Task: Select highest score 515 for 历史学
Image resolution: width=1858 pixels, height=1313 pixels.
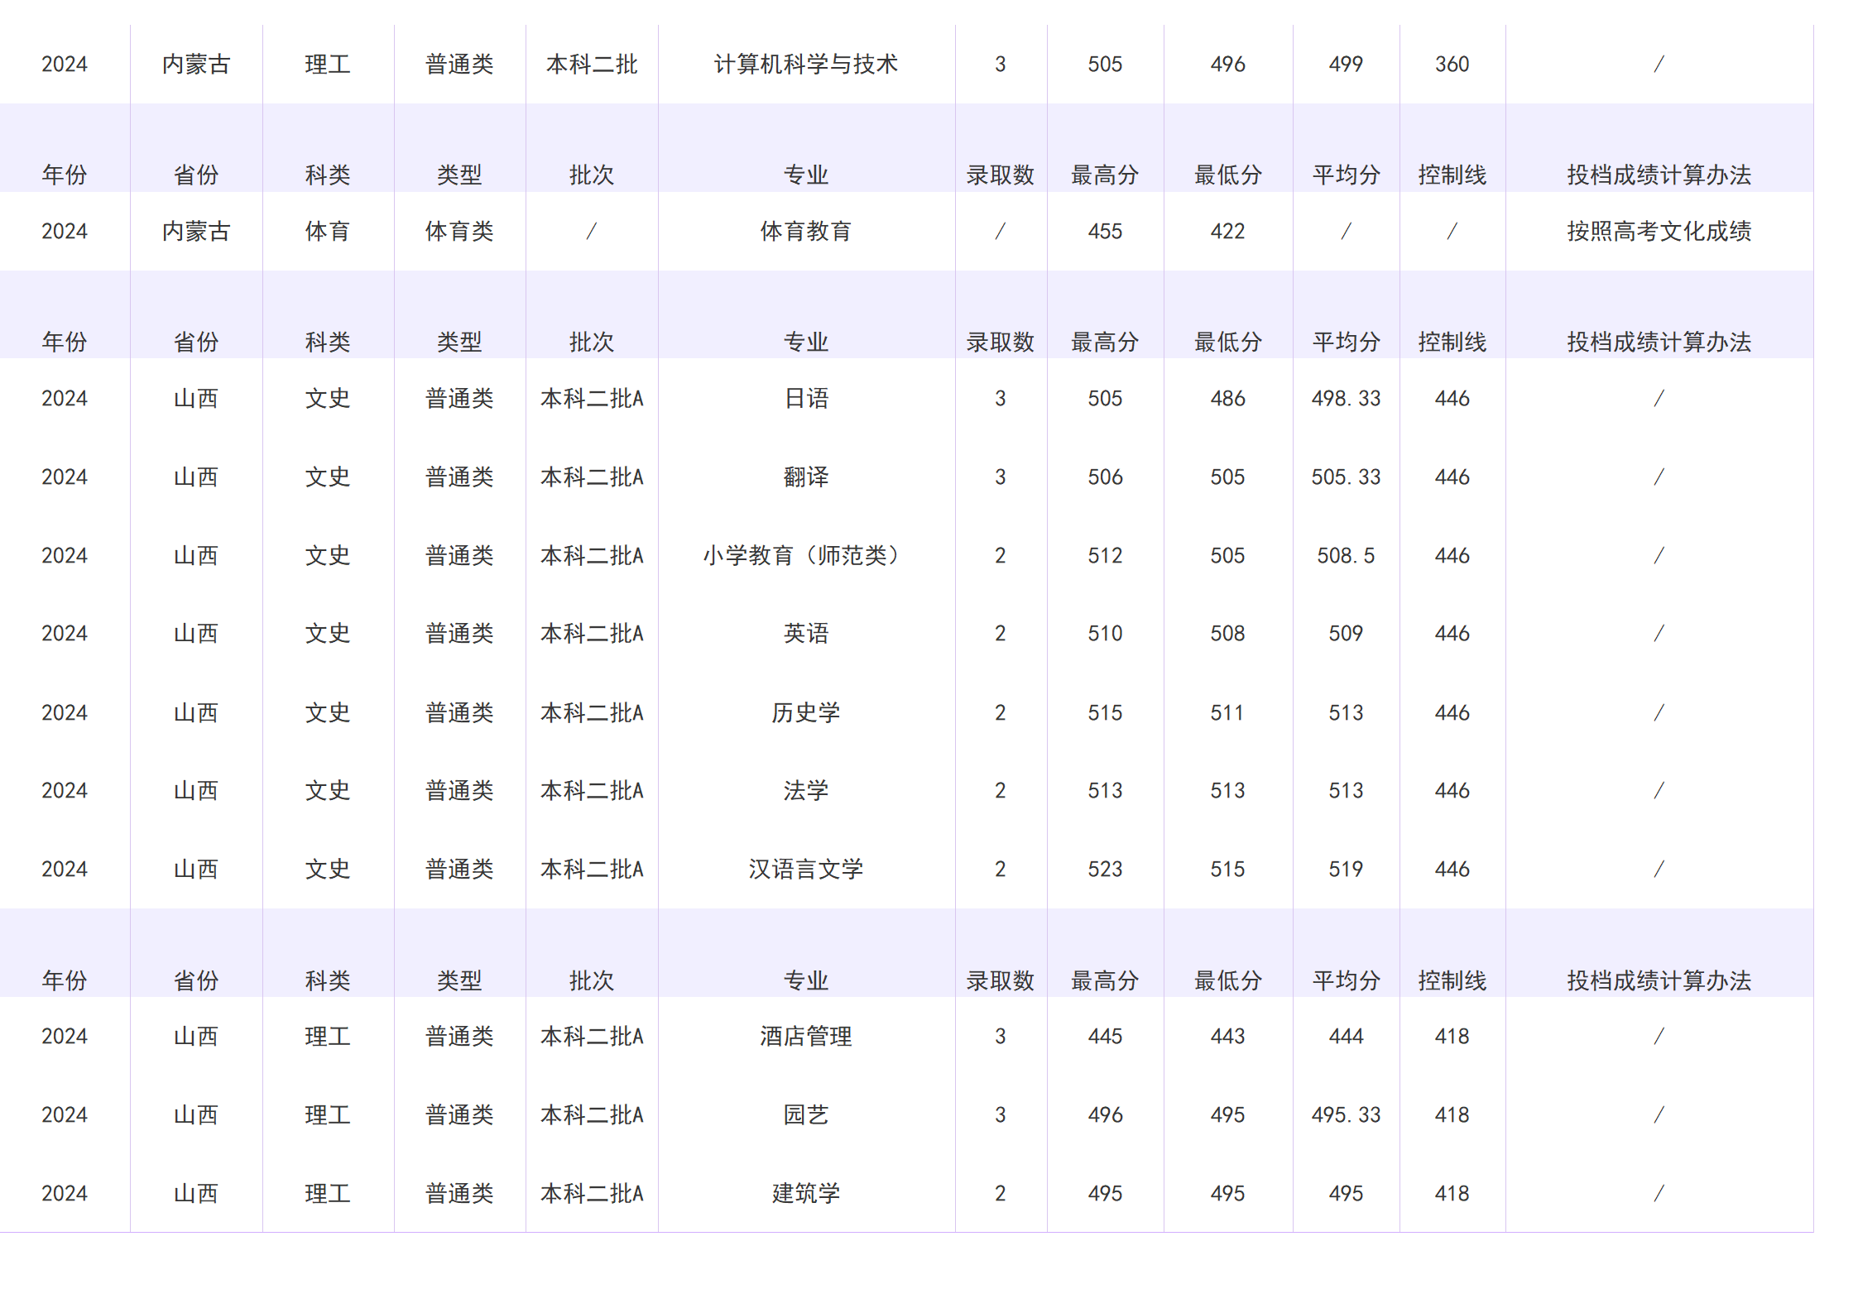Action: tap(1105, 713)
